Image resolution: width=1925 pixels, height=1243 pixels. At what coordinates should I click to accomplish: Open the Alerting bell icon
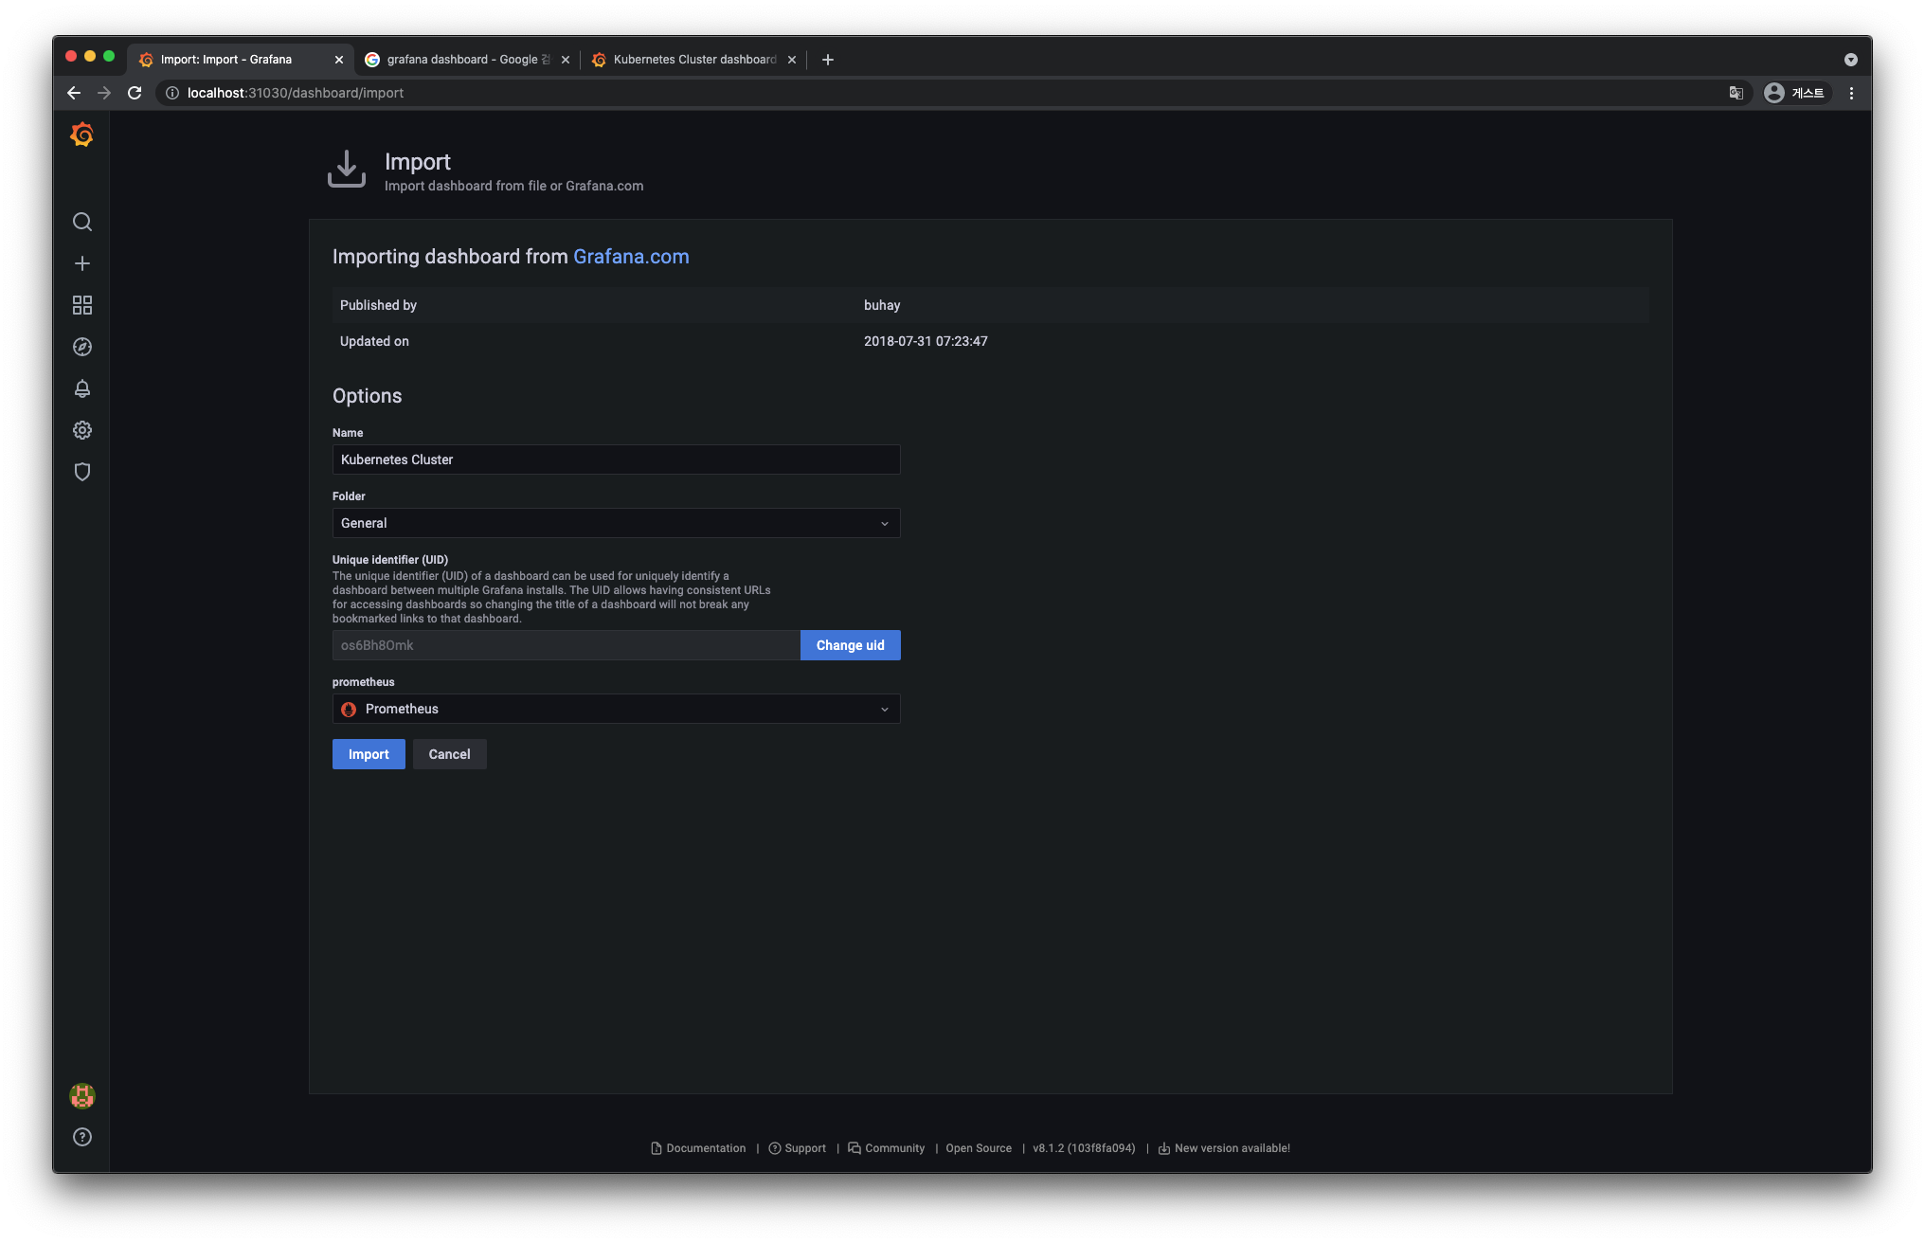82,388
